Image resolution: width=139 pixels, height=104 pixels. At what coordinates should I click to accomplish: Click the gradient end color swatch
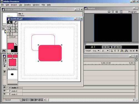pyautogui.click(x=15, y=56)
